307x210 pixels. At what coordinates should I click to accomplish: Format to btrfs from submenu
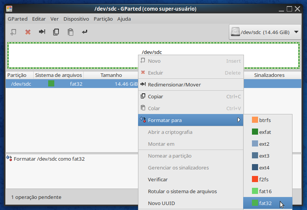[x=268, y=120]
